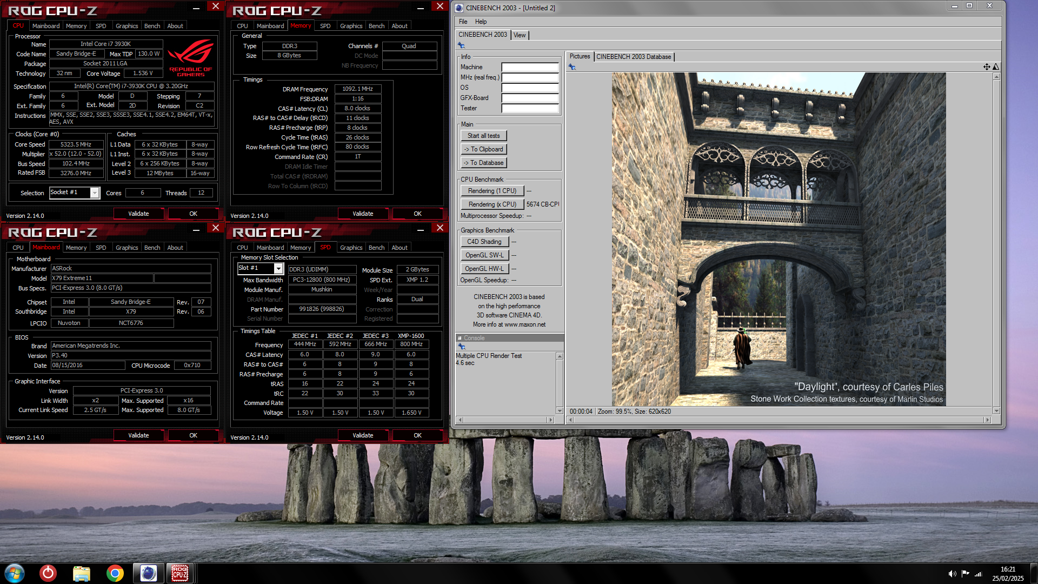
Task: Click the taskbar clock showing 16:21
Action: 1008,569
